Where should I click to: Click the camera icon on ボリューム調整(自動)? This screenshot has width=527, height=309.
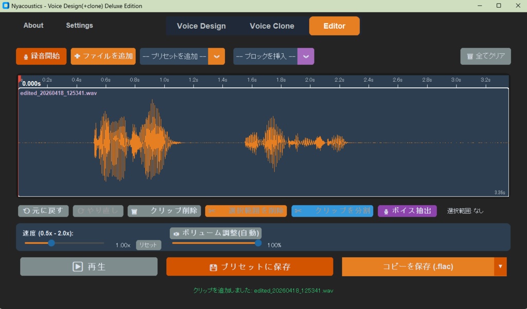coord(177,233)
